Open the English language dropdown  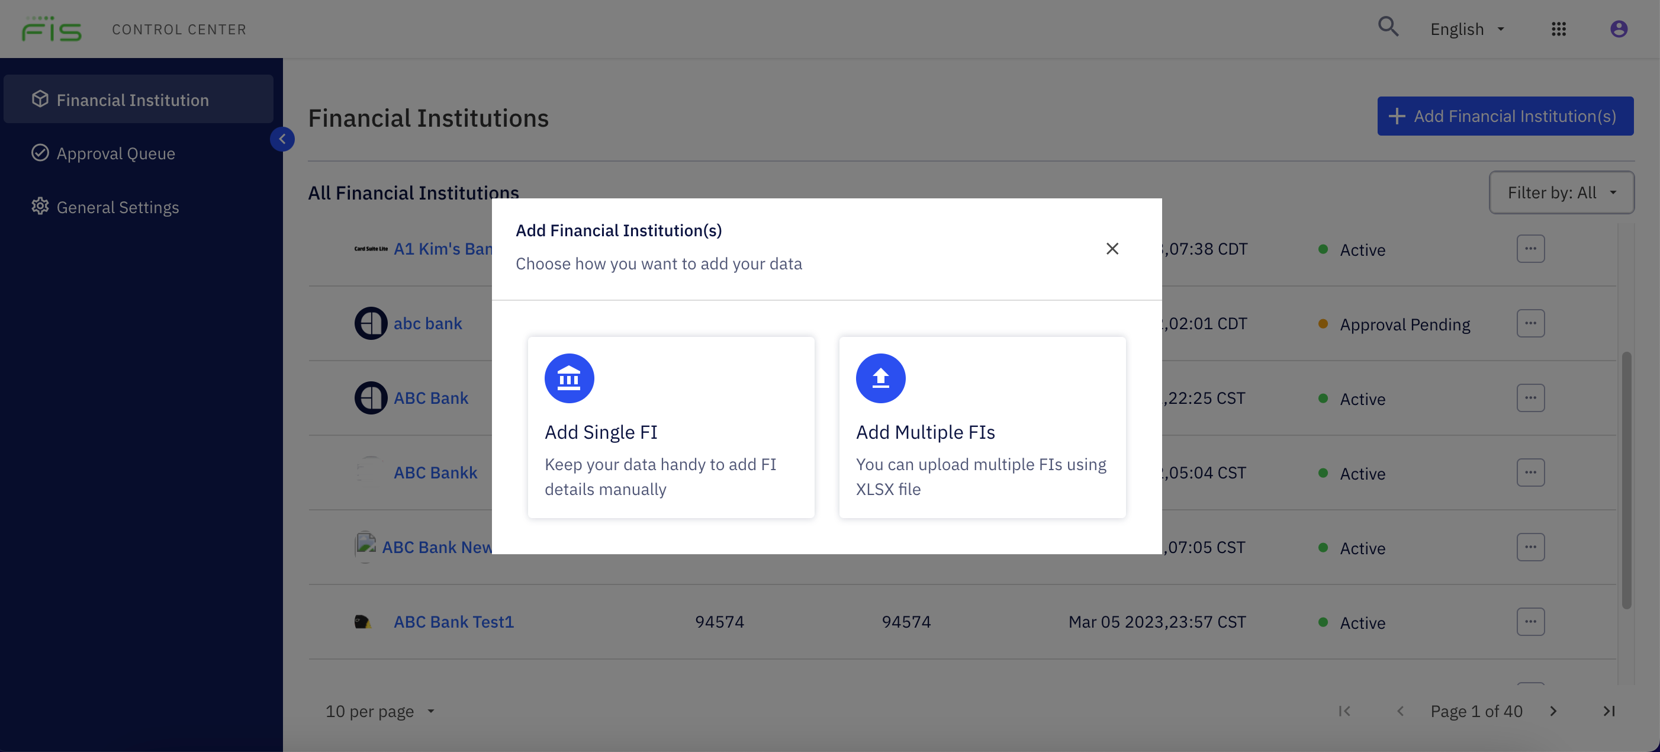(x=1466, y=29)
